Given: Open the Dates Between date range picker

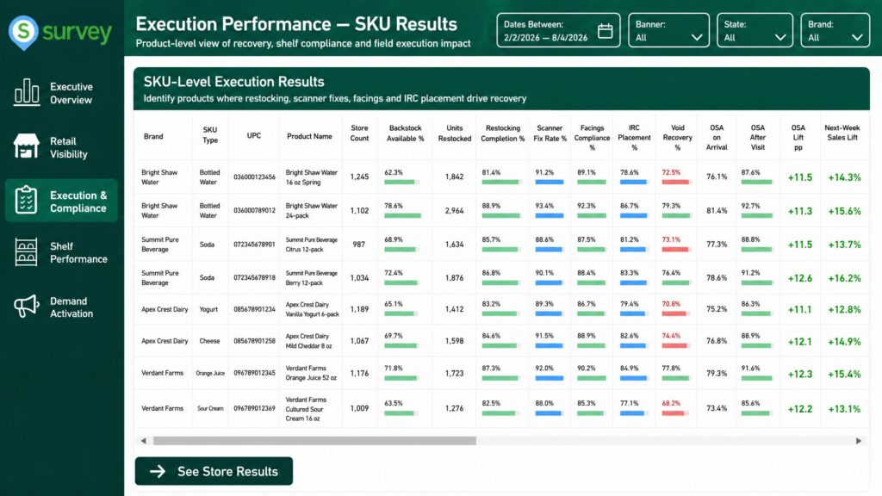Looking at the screenshot, I should coord(558,30).
